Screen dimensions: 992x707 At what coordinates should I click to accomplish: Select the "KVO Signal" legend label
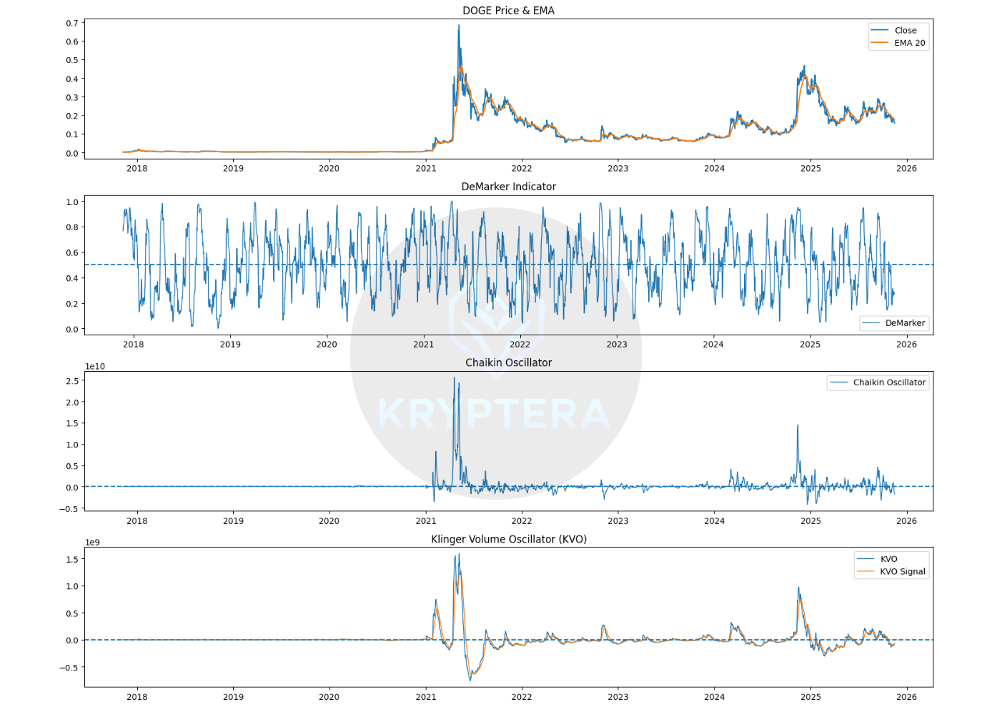pyautogui.click(x=902, y=571)
